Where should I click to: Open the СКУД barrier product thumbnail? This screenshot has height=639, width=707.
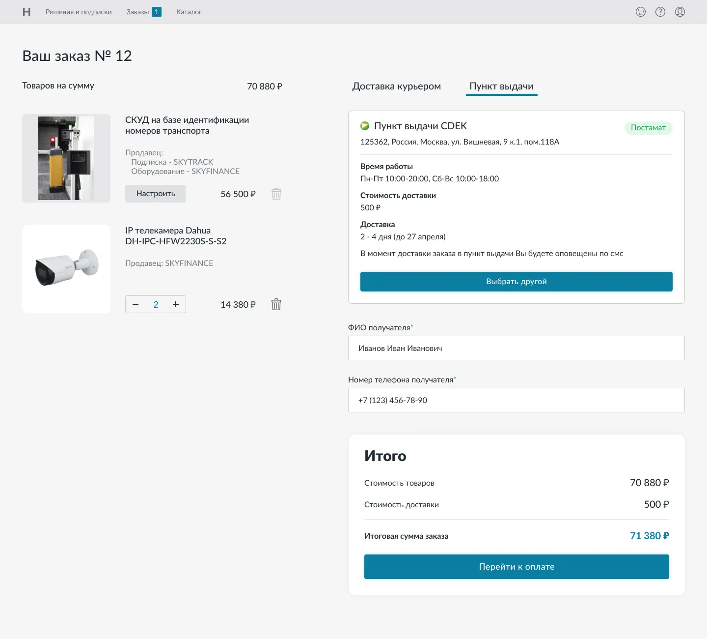66,158
